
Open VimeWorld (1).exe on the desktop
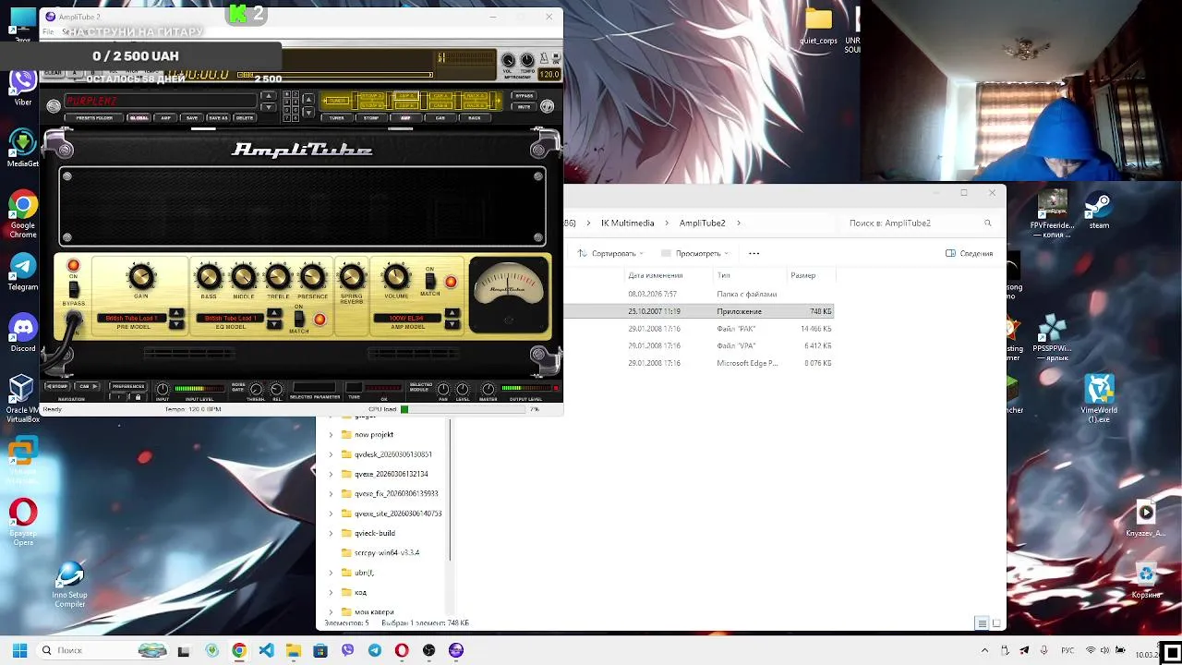[x=1099, y=399]
